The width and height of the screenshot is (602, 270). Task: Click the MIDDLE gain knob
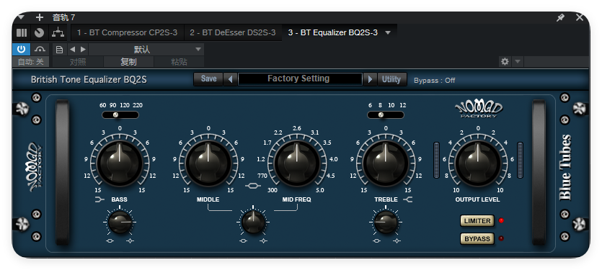coord(208,163)
